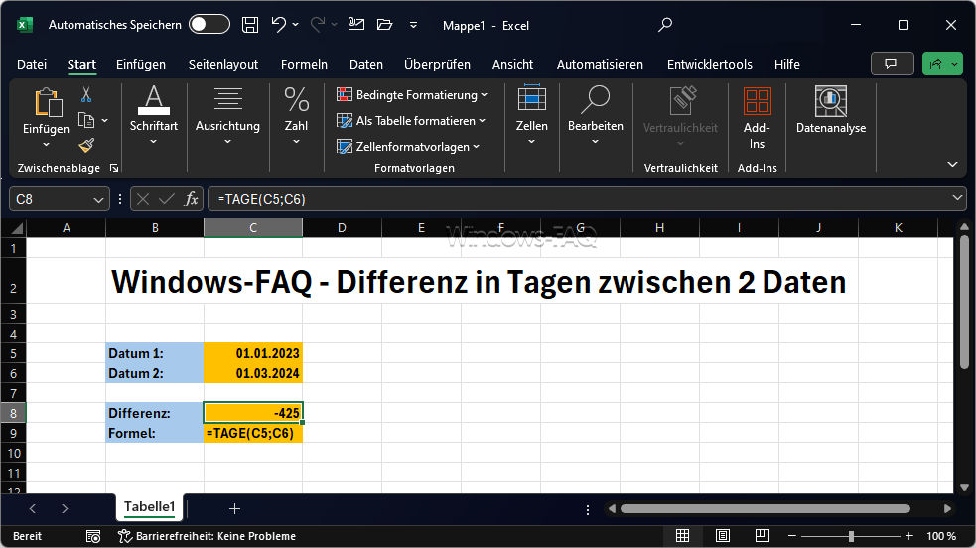976x548 pixels.
Task: Open the Ansicht tab
Action: 512,65
